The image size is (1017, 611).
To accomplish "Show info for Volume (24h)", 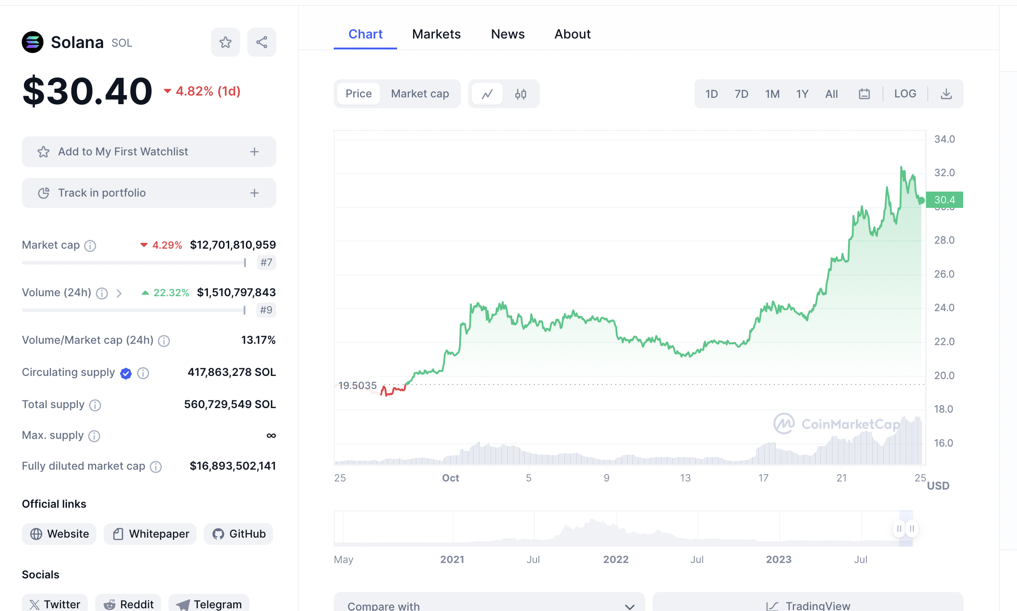I will [102, 293].
